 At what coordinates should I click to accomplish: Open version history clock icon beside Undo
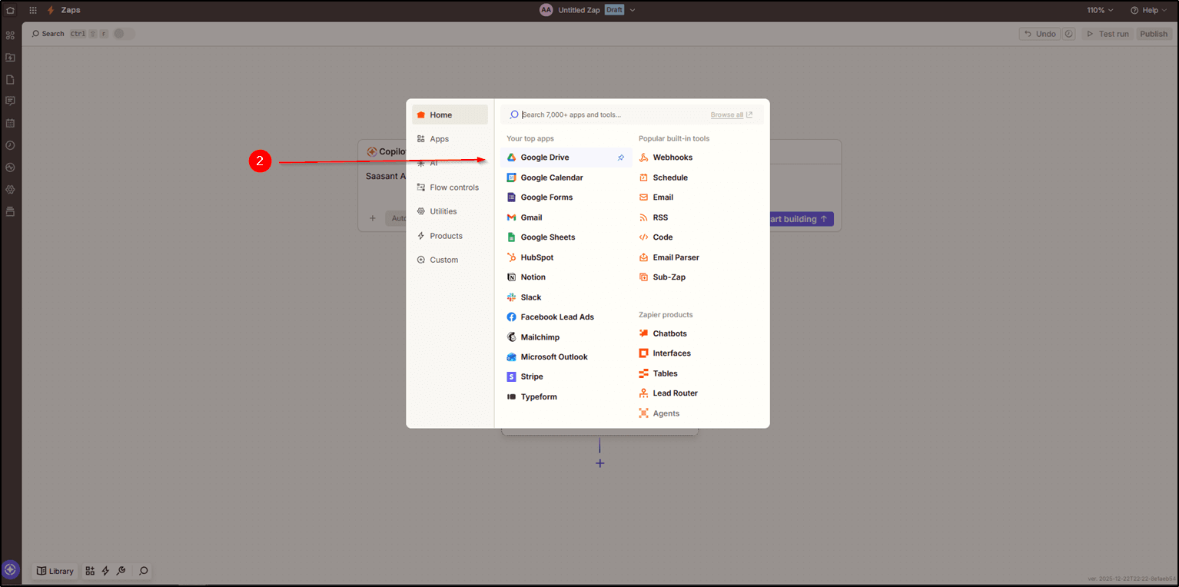[x=1068, y=34]
